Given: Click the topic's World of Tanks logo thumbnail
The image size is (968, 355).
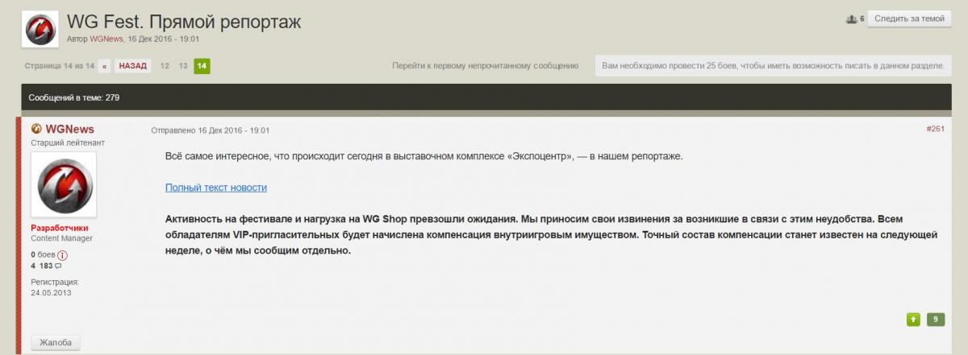Looking at the screenshot, I should pyautogui.click(x=40, y=30).
